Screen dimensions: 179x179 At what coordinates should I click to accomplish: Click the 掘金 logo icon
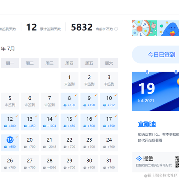coord(139,158)
